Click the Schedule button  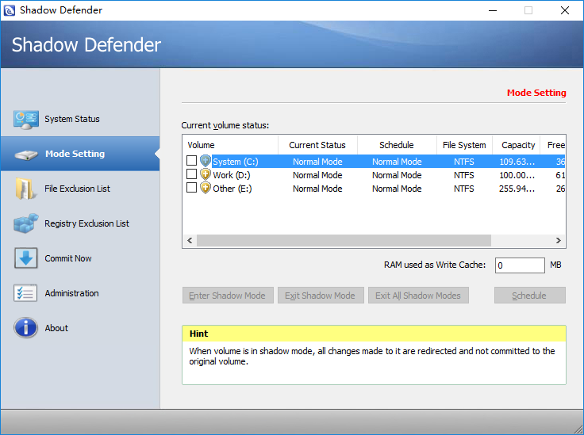pos(529,296)
